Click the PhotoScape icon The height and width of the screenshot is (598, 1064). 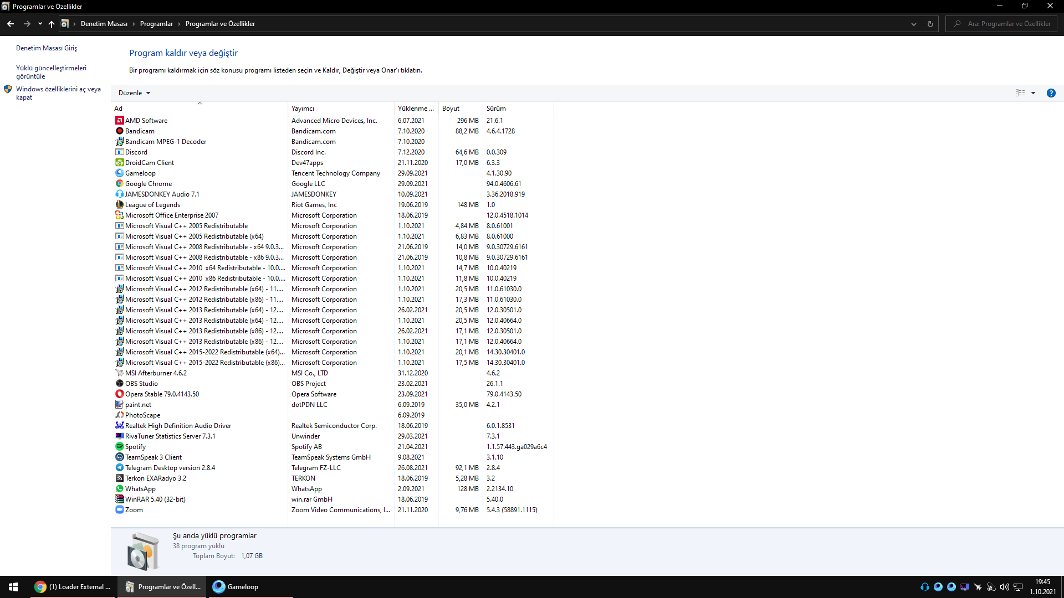119,415
